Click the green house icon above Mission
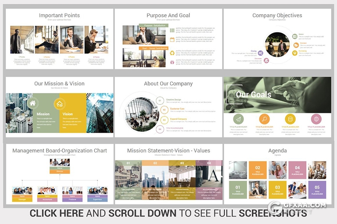Image resolution: width=337 pixels, height=224 pixels. click(32, 103)
